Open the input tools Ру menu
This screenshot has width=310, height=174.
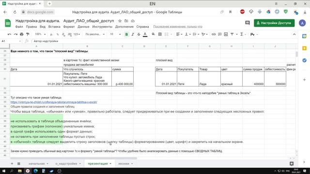[254, 34]
